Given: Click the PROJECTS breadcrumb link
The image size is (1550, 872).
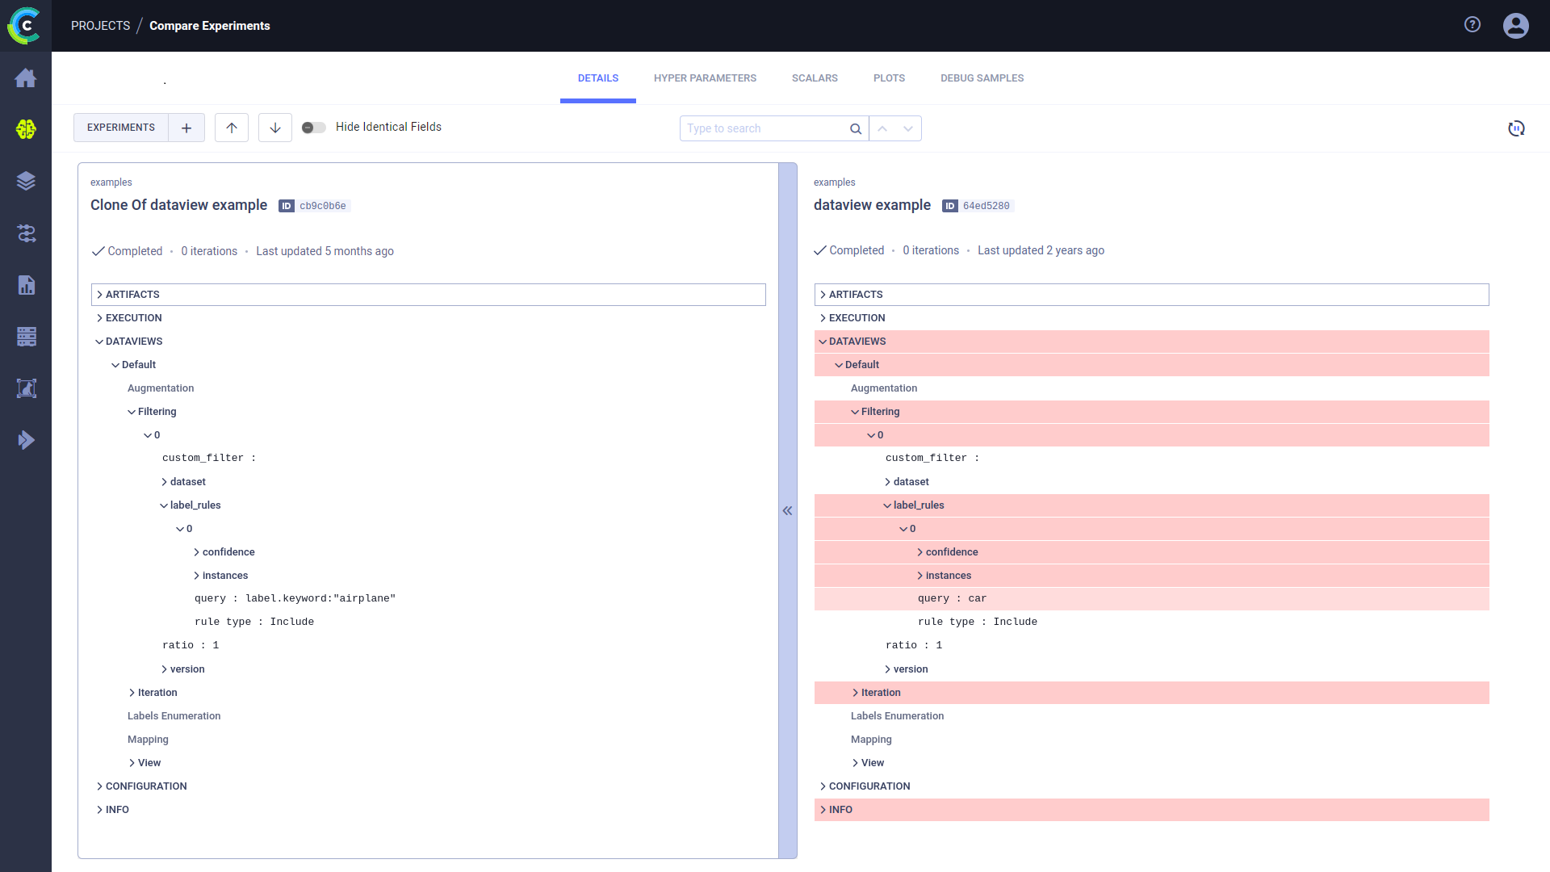Looking at the screenshot, I should (100, 25).
